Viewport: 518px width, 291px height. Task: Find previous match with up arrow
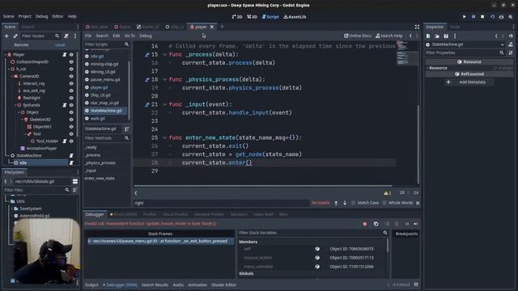click(336, 203)
